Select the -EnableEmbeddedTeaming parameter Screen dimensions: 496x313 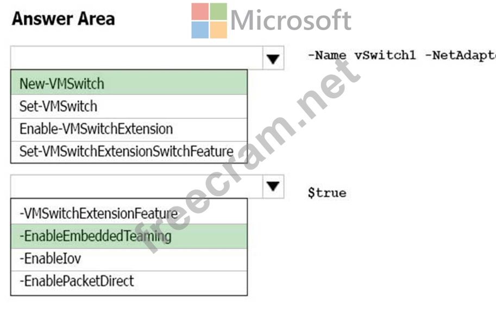click(x=129, y=236)
